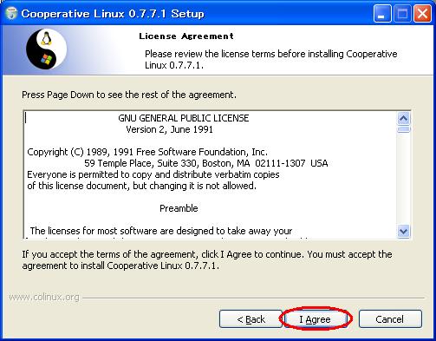The image size is (436, 341).
Task: Click the 'Version 2, June 1991' line
Action: pyautogui.click(x=169, y=129)
